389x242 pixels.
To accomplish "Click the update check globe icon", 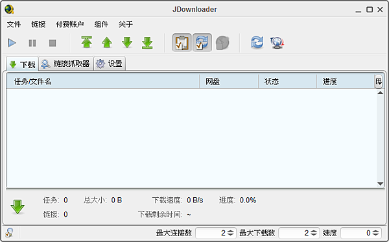I will pyautogui.click(x=277, y=43).
